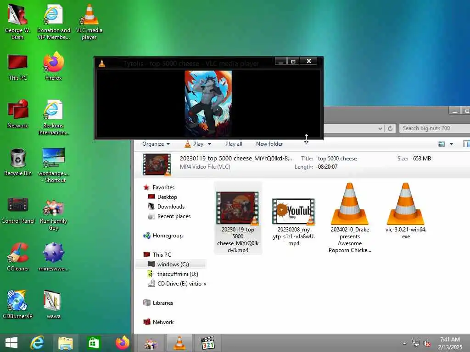The width and height of the screenshot is (470, 352).
Task: Open the minesweeper desktop icon
Action: click(53, 257)
